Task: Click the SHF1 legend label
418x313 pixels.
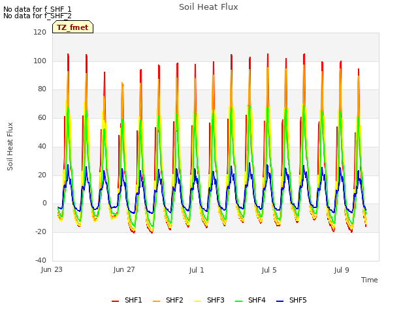Action: pyautogui.click(x=133, y=300)
